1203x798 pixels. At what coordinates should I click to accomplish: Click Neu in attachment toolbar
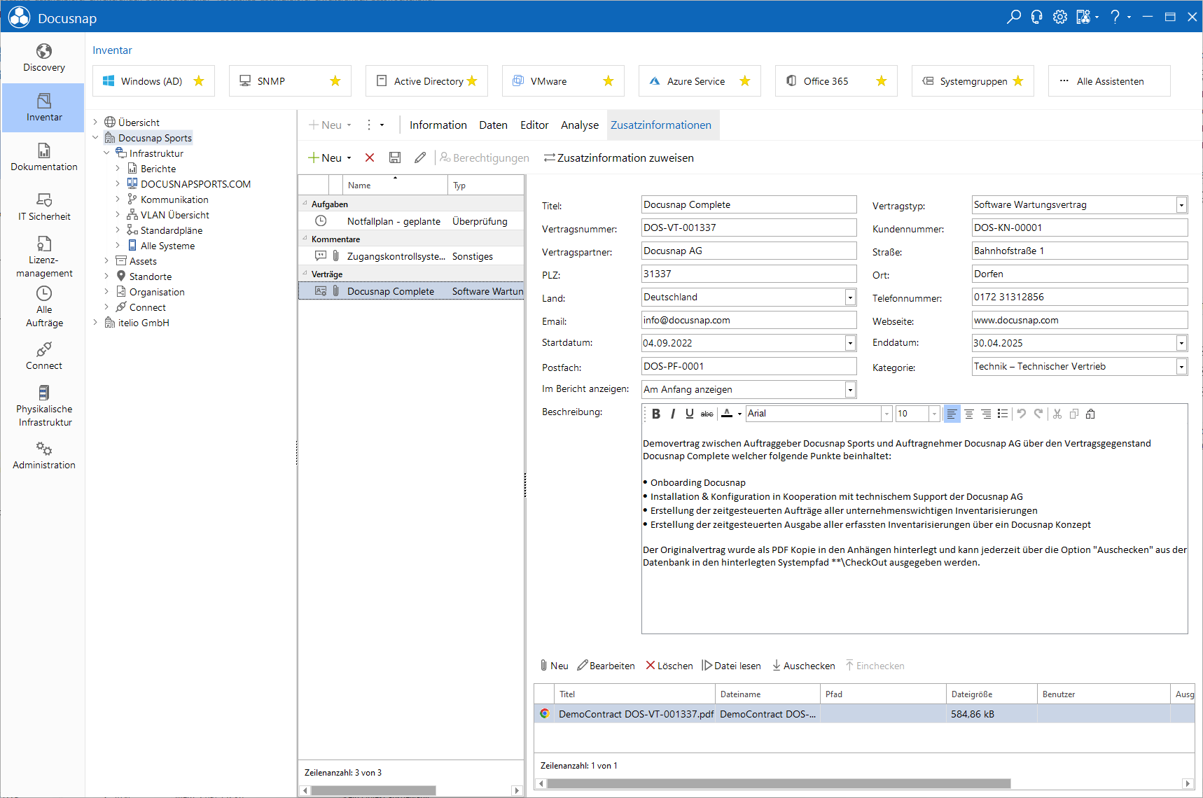coord(554,666)
